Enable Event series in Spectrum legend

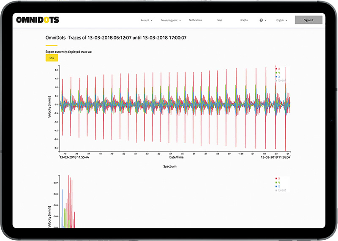(281, 190)
